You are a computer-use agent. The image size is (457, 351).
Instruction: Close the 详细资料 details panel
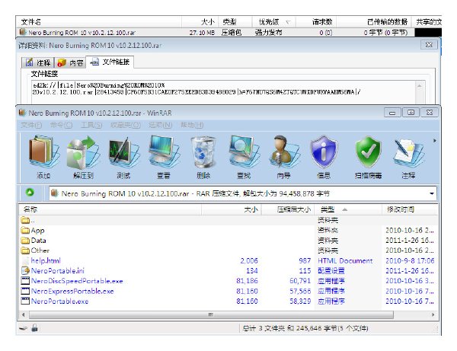coord(429,45)
